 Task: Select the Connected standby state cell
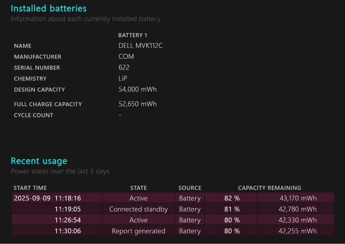tap(138, 209)
